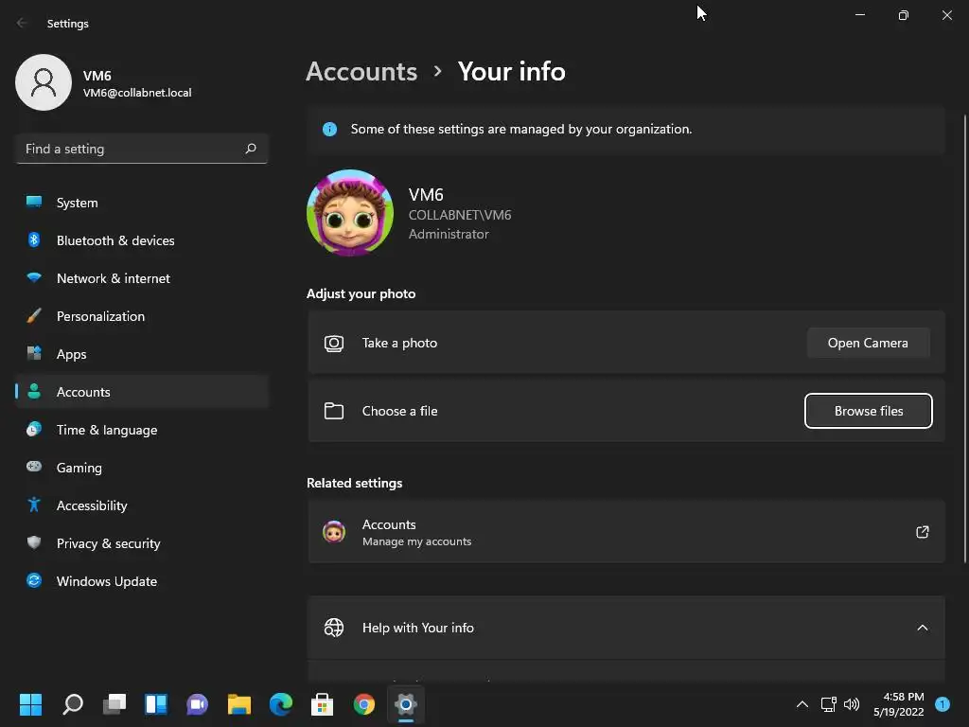969x727 pixels.
Task: Open File Explorer from taskbar
Action: 239,704
